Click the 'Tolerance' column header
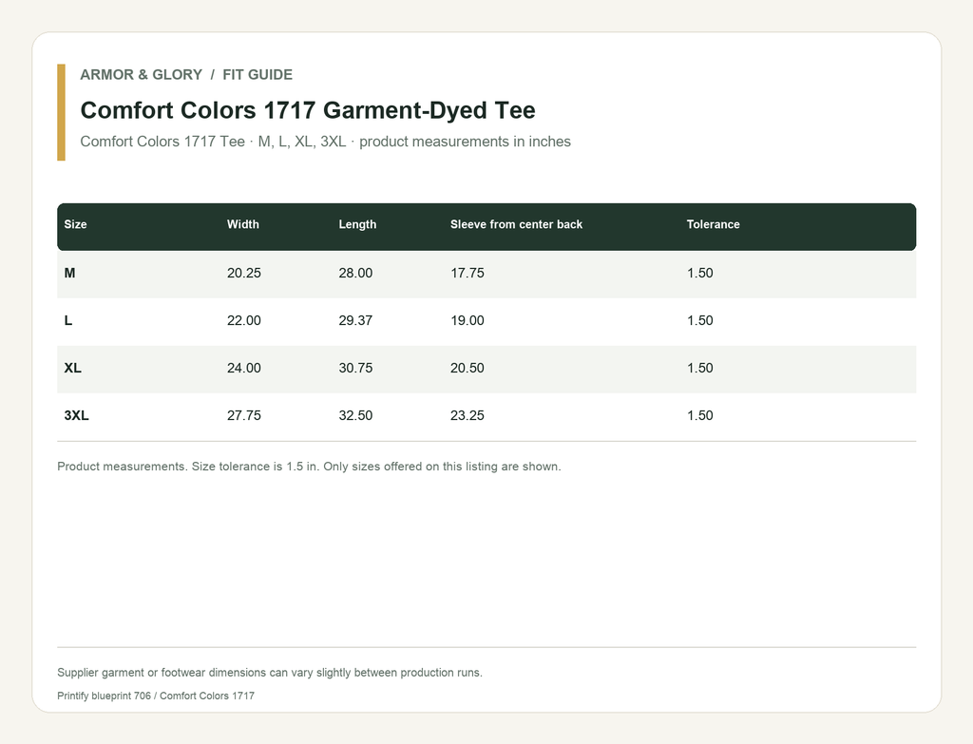Viewport: 973px width, 744px height. tap(713, 224)
